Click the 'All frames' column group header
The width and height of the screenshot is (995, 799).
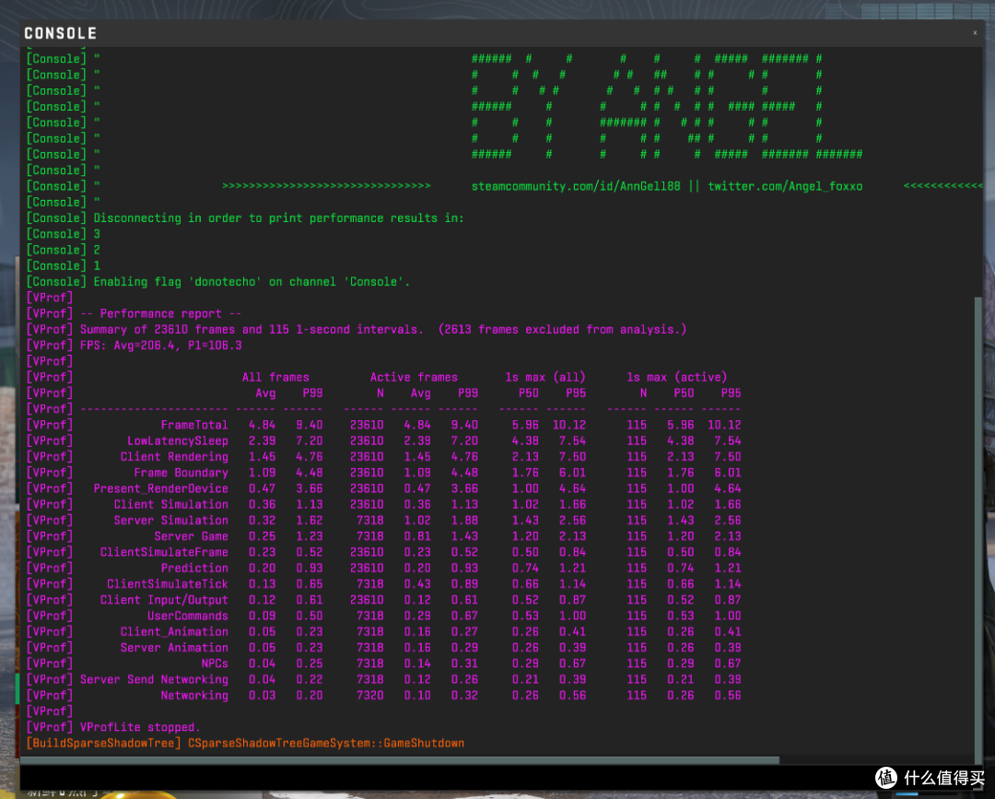coord(275,377)
